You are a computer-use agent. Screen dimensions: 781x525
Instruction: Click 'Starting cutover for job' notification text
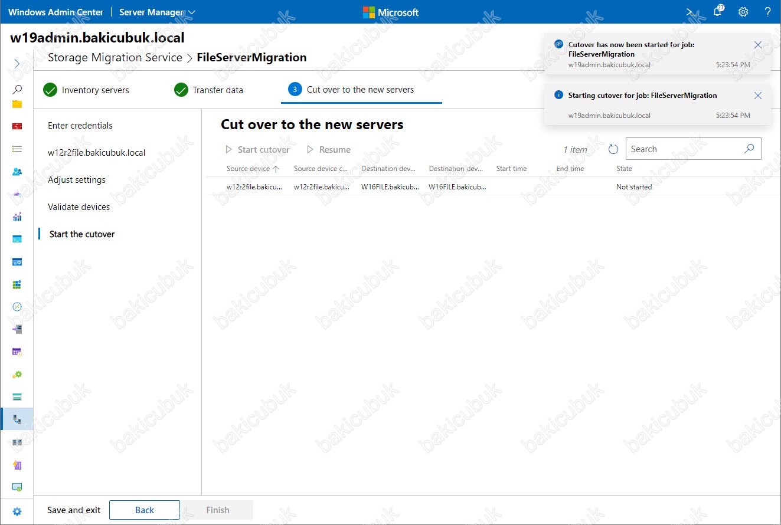tap(642, 95)
